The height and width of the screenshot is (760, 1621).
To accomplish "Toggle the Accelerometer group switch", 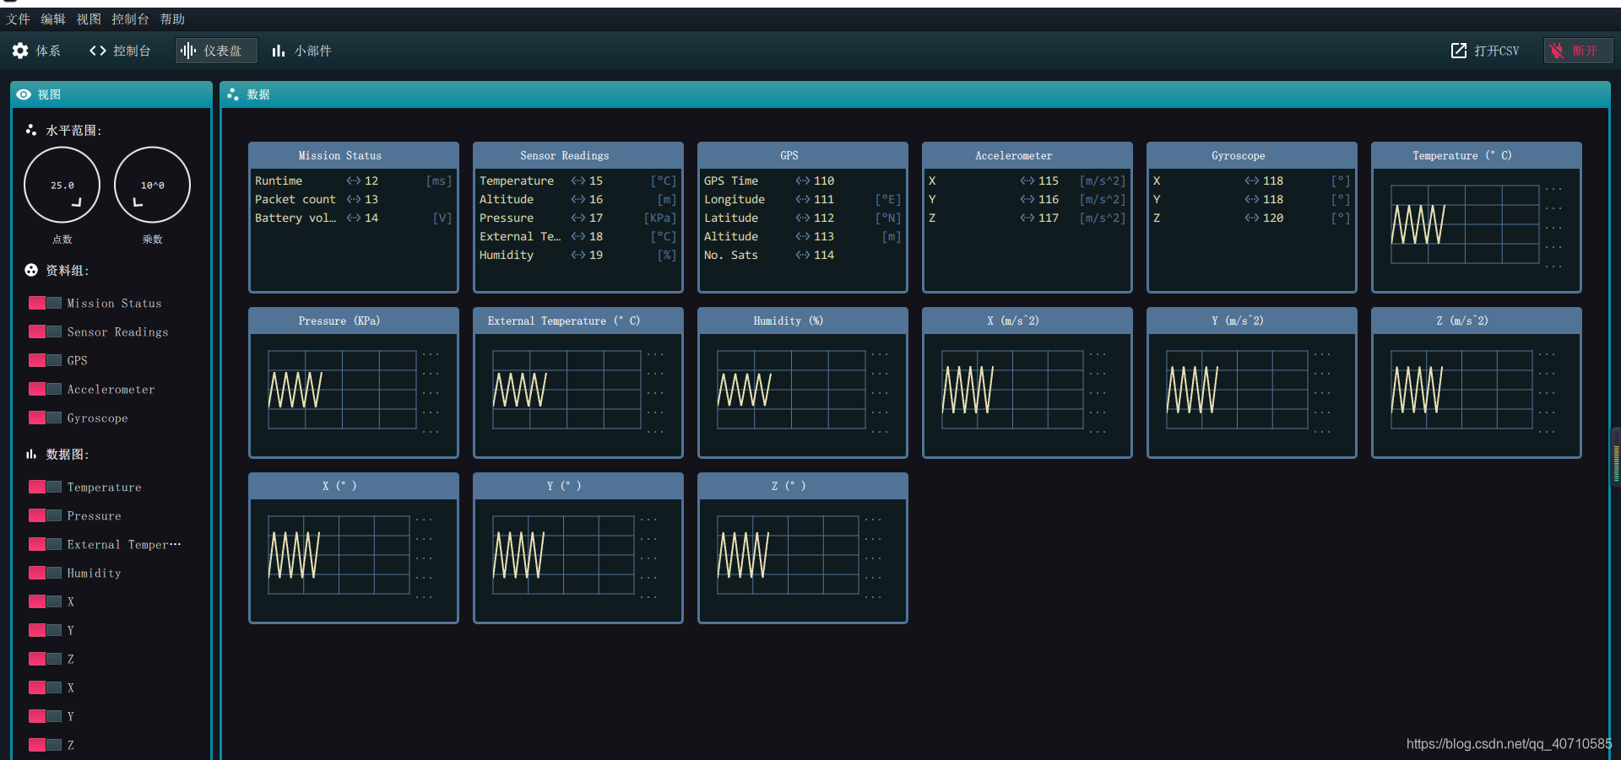I will click(x=45, y=389).
